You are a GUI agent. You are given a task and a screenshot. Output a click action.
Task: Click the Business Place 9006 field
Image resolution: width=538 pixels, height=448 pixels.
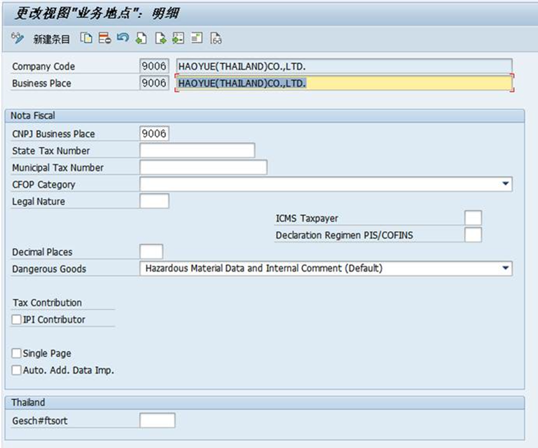click(x=154, y=83)
